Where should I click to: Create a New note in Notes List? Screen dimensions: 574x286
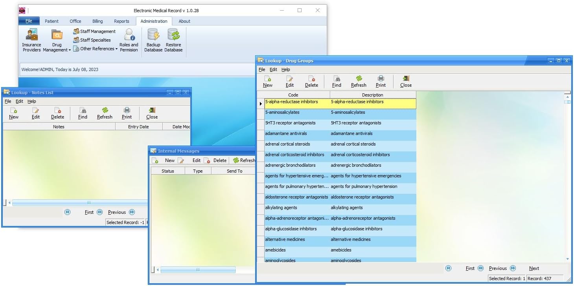14,113
